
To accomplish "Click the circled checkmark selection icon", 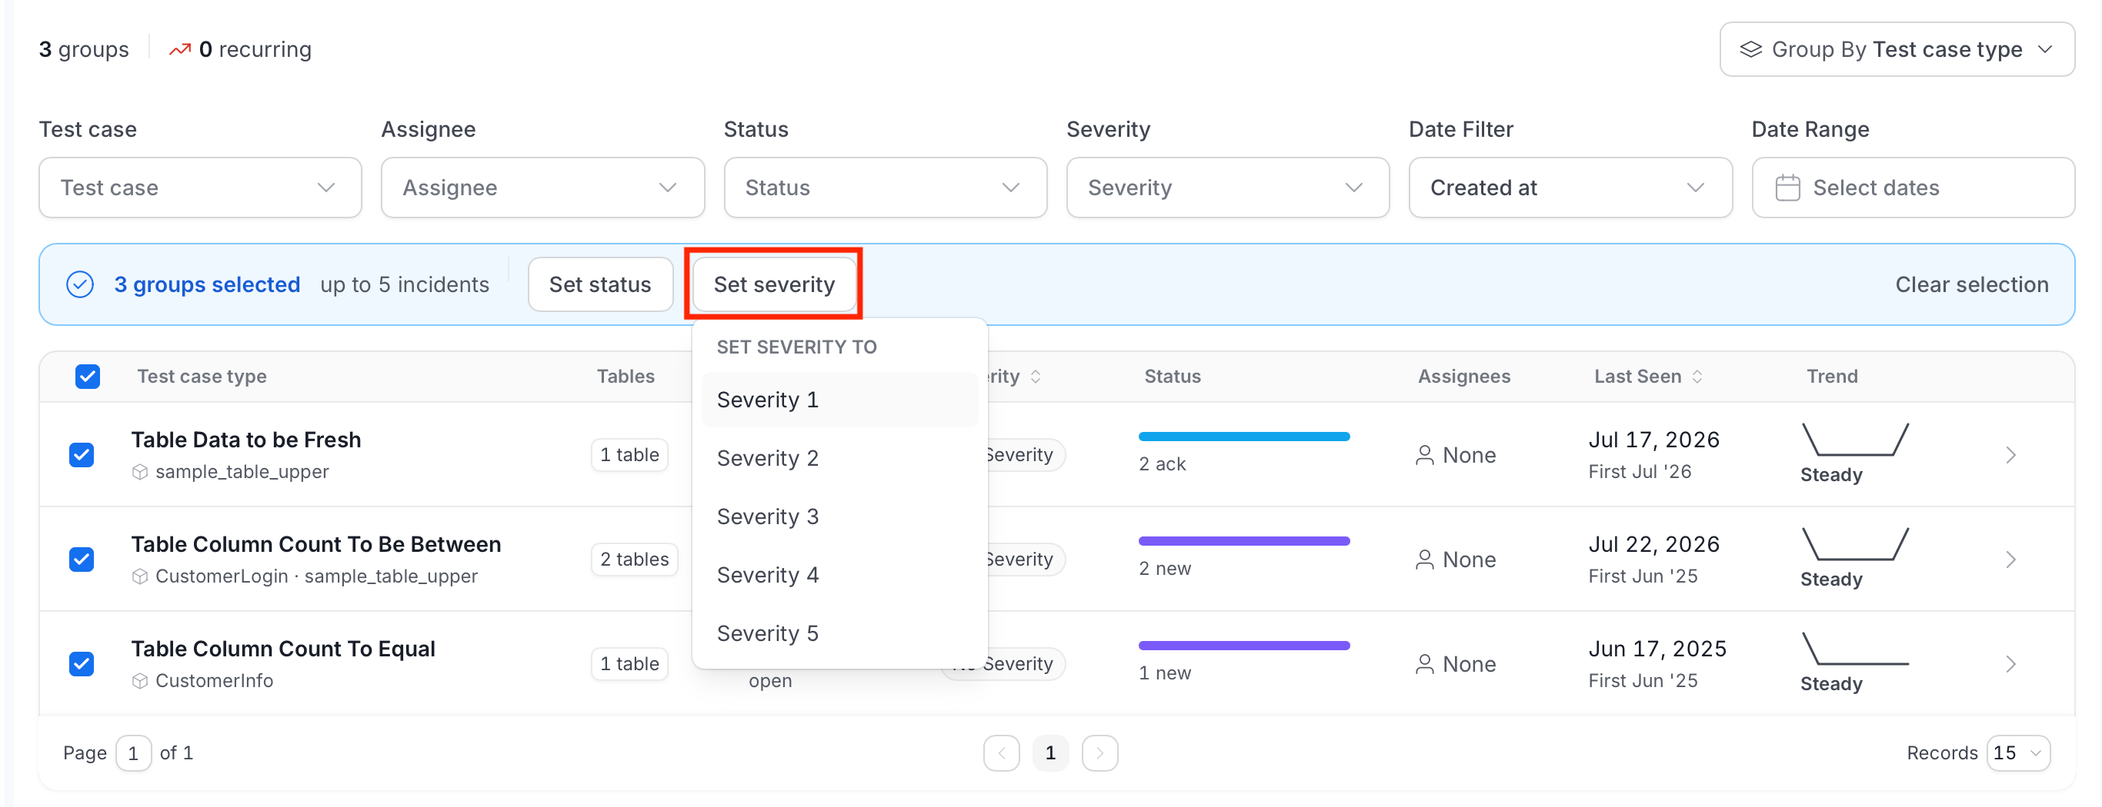I will click(x=80, y=284).
